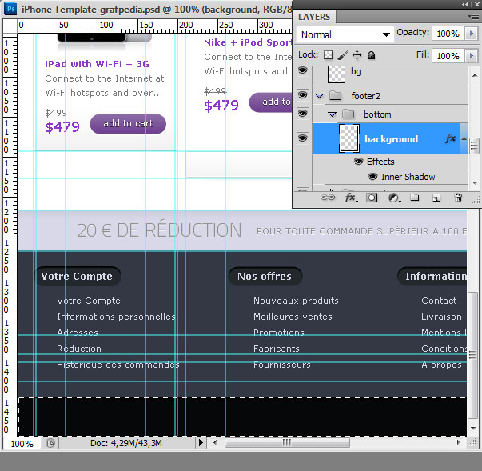Click the horizontal scrollbar right arrow
The image size is (482, 471).
click(x=458, y=442)
